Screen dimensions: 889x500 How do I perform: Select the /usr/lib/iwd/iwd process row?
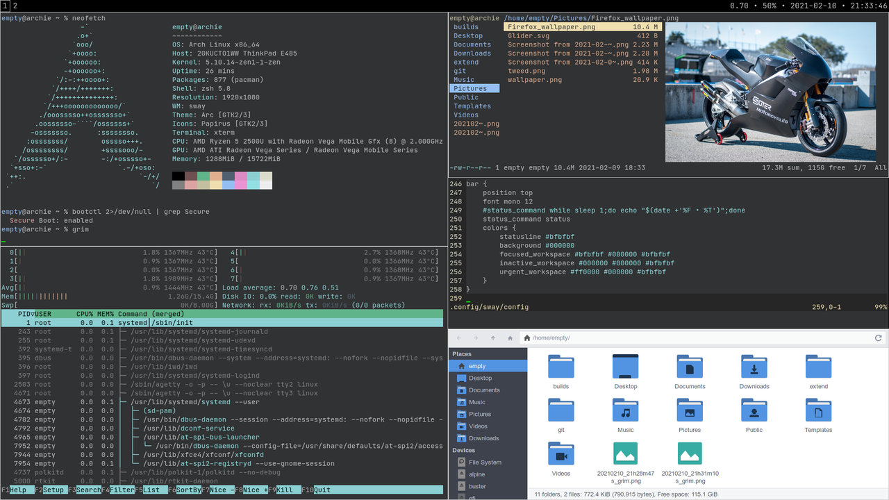(222, 367)
